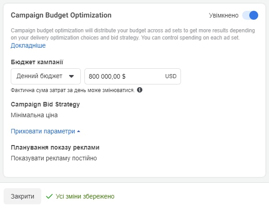Image resolution: width=269 pixels, height=212 pixels.
Task: Click the Усі зміни збережено status text
Action: [x=85, y=196]
